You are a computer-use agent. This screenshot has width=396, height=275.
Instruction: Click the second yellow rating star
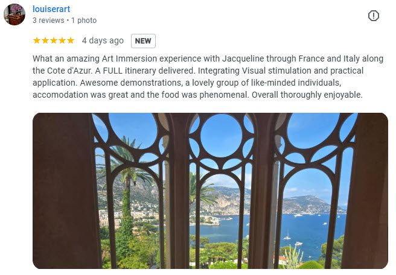click(x=45, y=41)
